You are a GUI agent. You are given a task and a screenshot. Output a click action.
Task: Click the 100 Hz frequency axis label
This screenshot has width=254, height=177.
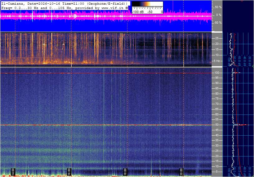(x=217, y=73)
